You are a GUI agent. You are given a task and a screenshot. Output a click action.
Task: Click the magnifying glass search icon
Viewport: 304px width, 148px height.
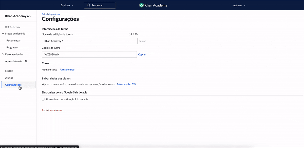(88, 5)
